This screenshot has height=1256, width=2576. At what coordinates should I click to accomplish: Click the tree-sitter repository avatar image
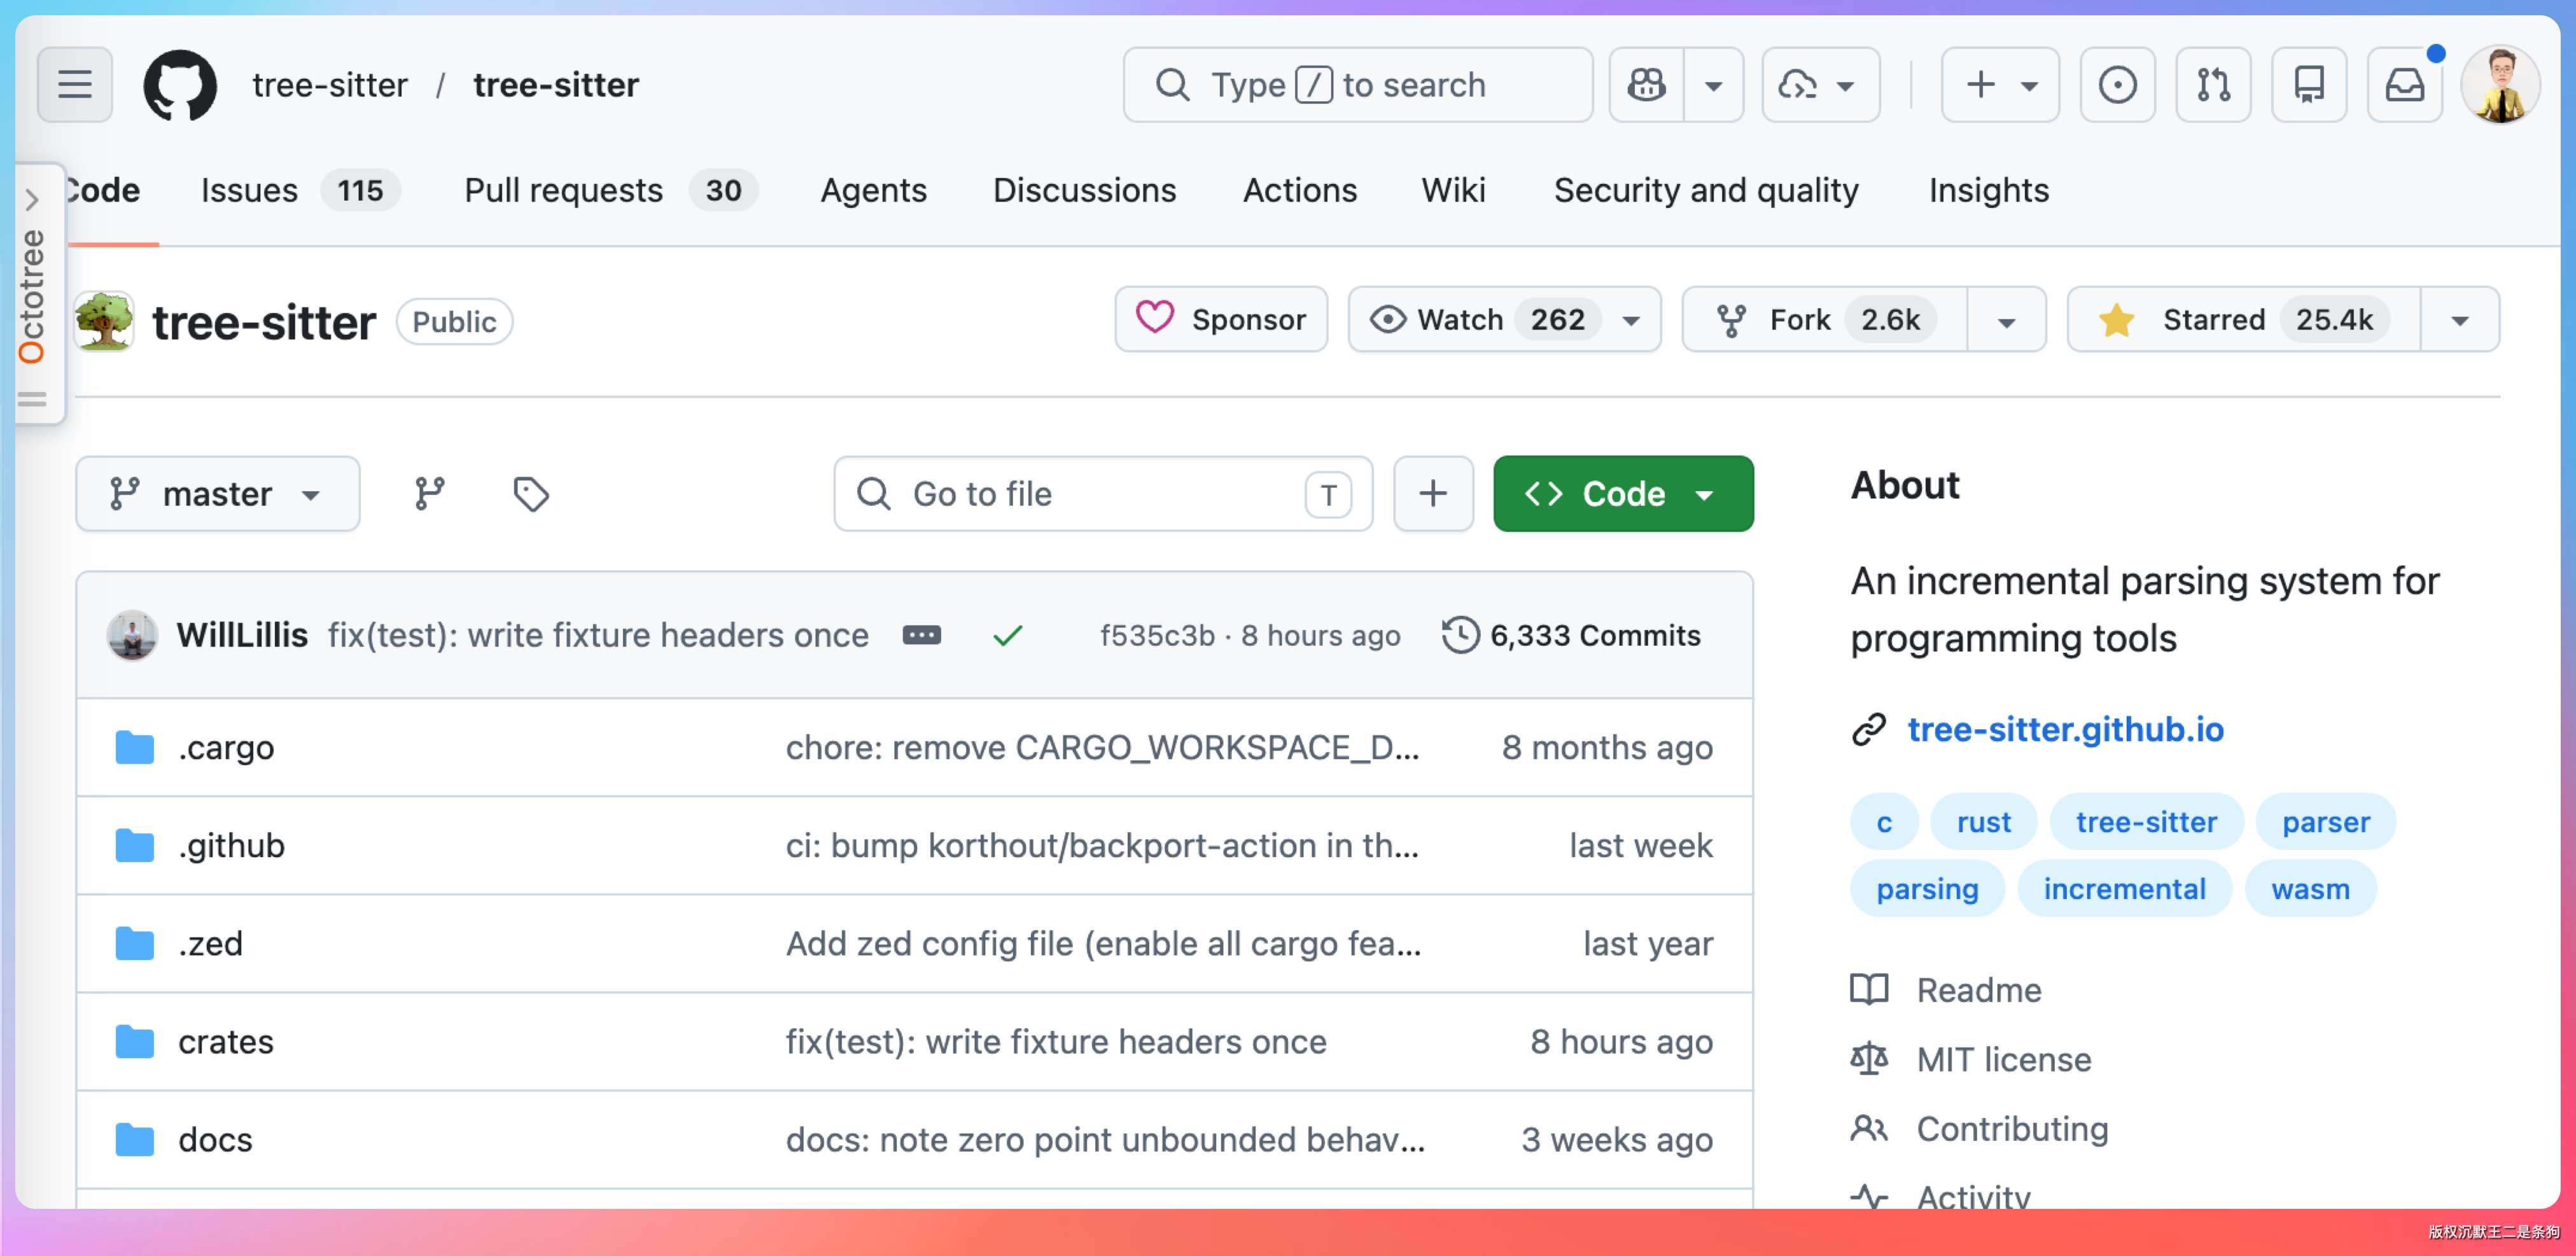[104, 321]
